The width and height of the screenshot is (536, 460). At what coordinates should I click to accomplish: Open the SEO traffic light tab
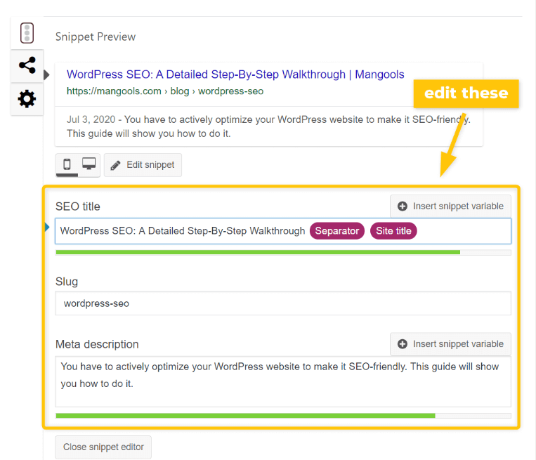click(27, 33)
